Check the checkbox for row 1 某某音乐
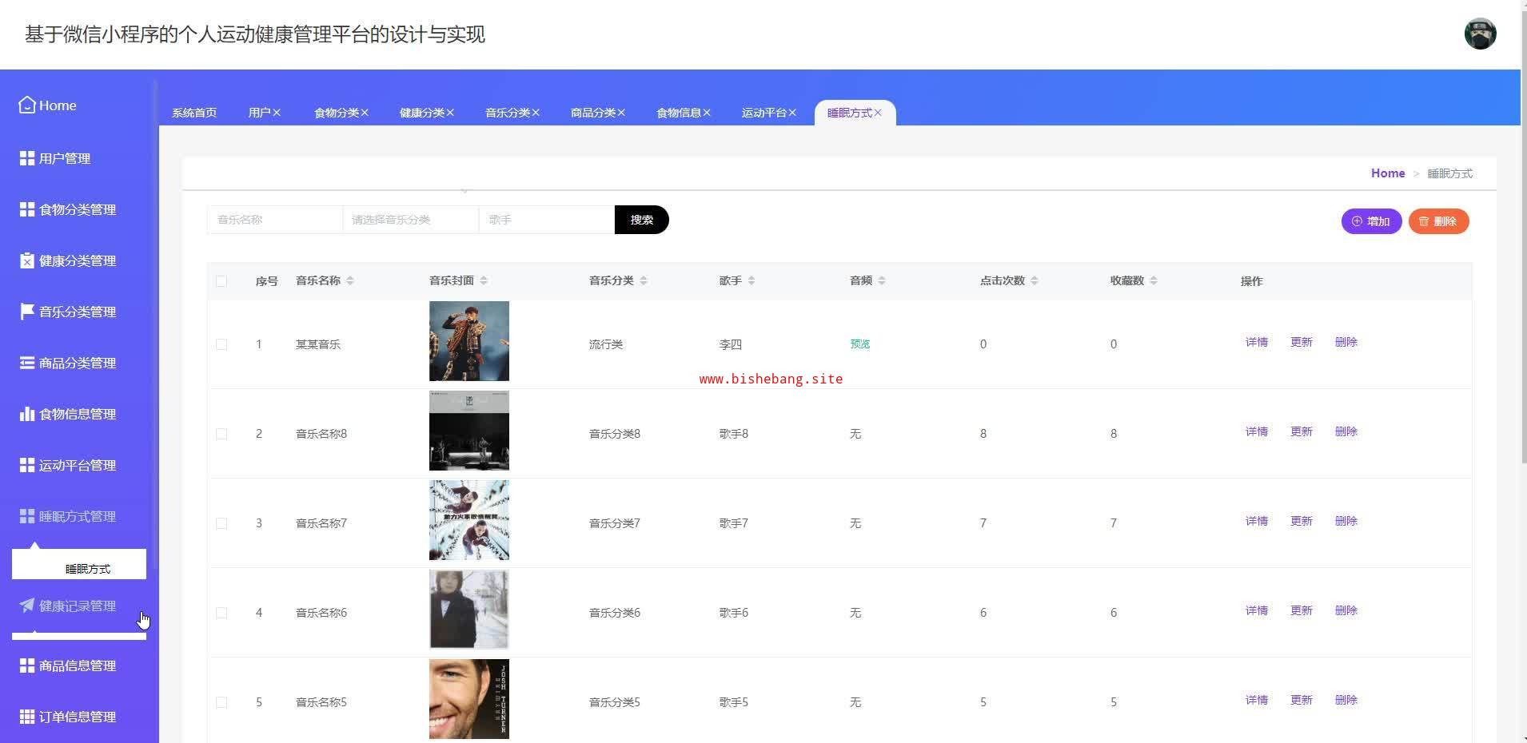This screenshot has height=743, width=1527. coord(221,344)
